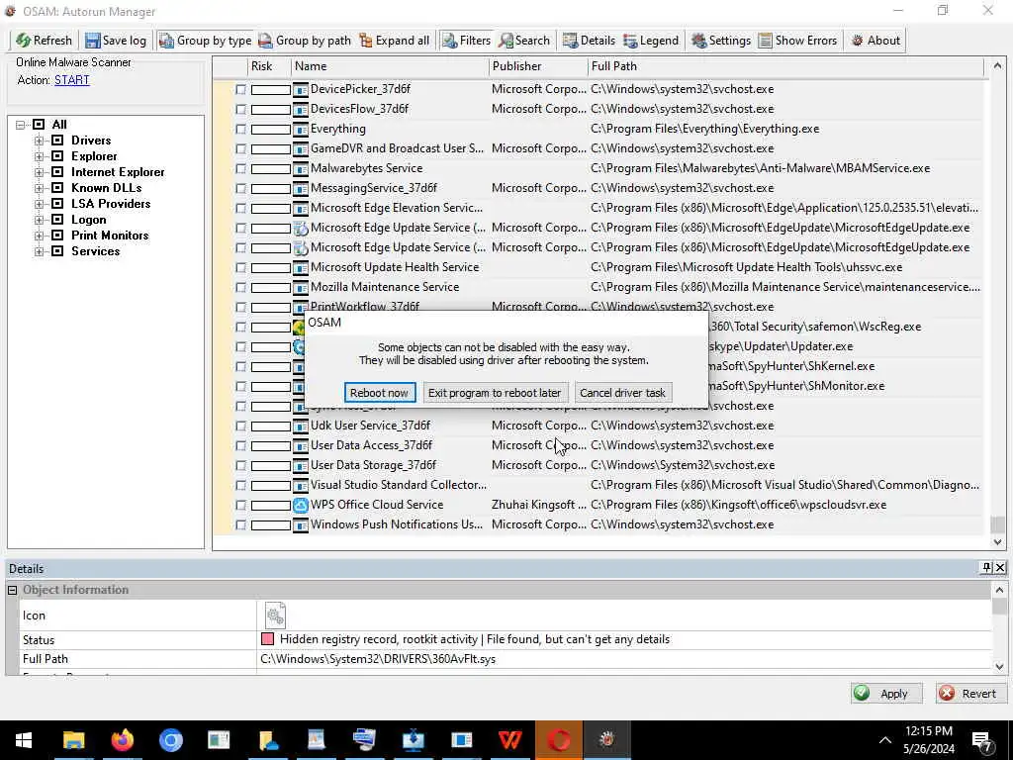Click the list's vertical scrollbar thumb
This screenshot has width=1013, height=760.
(x=997, y=524)
